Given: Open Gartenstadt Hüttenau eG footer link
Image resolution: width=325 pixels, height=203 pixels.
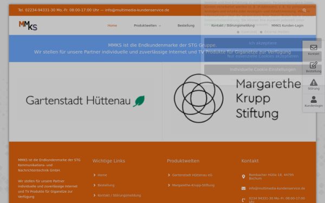Looking at the screenshot, I should [x=192, y=175].
